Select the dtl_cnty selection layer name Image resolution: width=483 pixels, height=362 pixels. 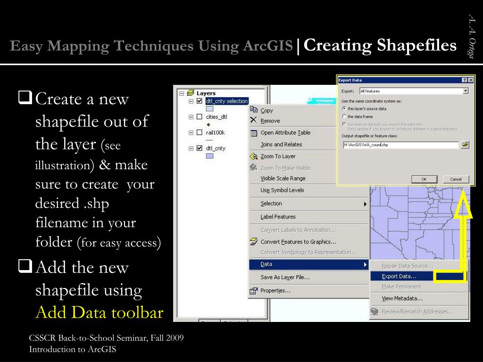(x=227, y=101)
